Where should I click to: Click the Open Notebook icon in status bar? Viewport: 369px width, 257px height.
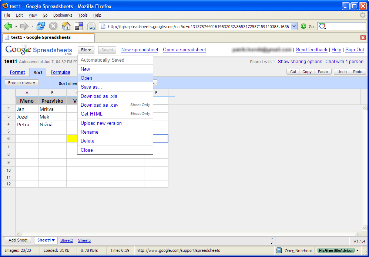click(279, 250)
